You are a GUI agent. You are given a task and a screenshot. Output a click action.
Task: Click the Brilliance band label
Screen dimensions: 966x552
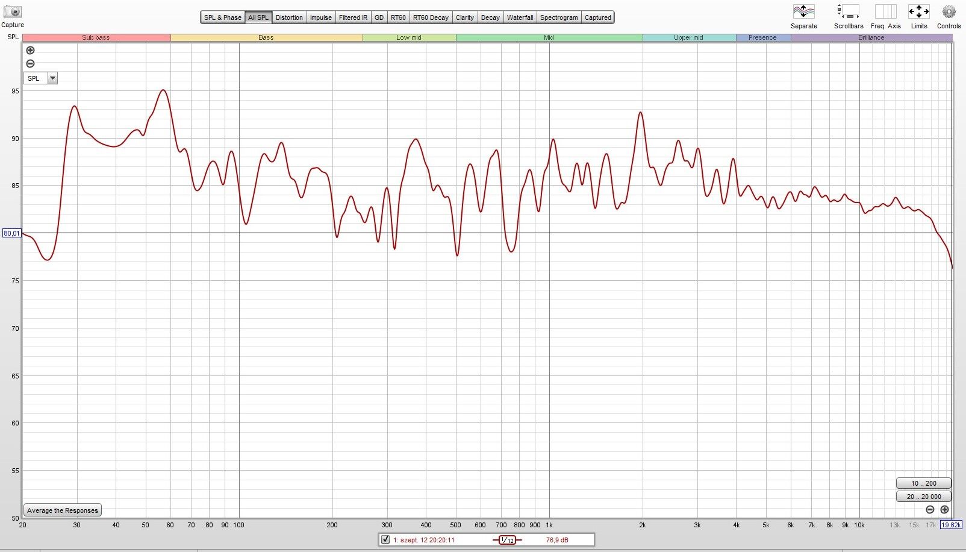(x=871, y=37)
